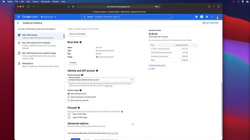The image size is (250, 140).
Task: Click the magnifier icon in the search bar
Action: point(85,17)
